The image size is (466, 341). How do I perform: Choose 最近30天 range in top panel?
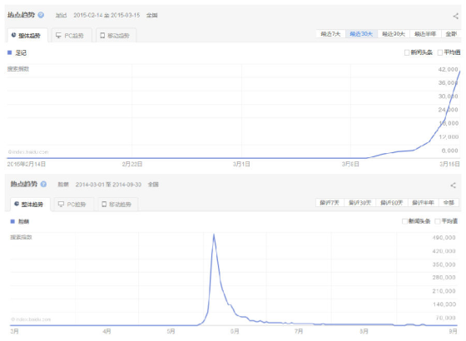pyautogui.click(x=361, y=34)
